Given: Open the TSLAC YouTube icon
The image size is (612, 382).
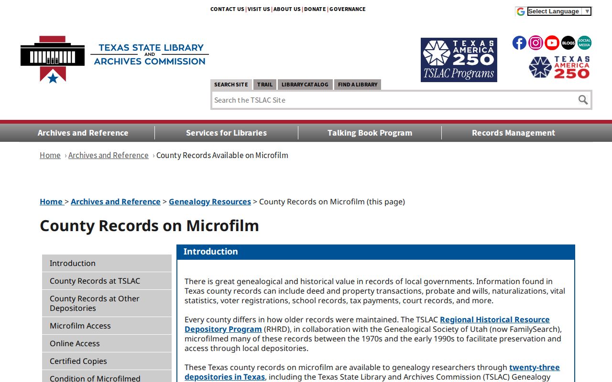Looking at the screenshot, I should pyautogui.click(x=552, y=43).
